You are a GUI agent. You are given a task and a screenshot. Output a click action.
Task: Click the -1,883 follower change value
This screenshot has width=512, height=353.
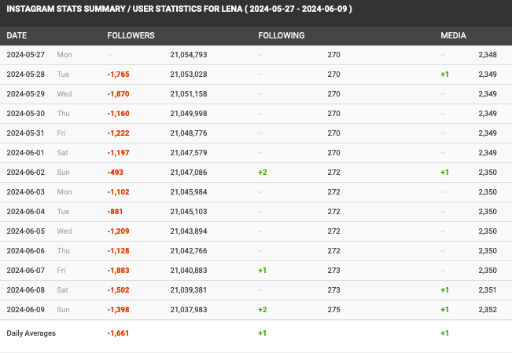point(118,271)
